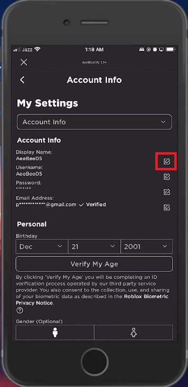Close the settings with X icon

point(24,62)
